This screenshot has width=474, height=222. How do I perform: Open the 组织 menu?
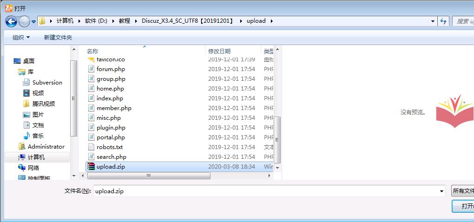click(x=21, y=38)
